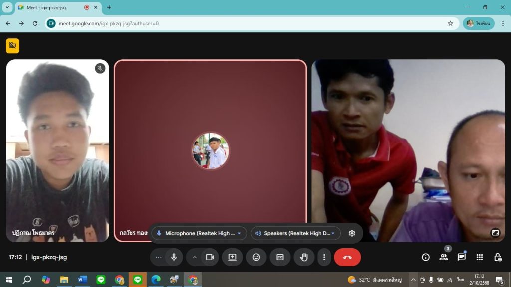Open the emoji reactions button
Viewport: 511px width, 287px height.
(x=256, y=257)
